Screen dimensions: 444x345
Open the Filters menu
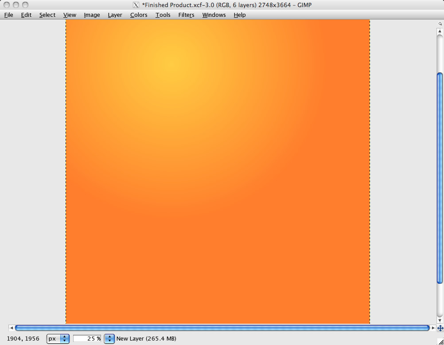point(186,15)
